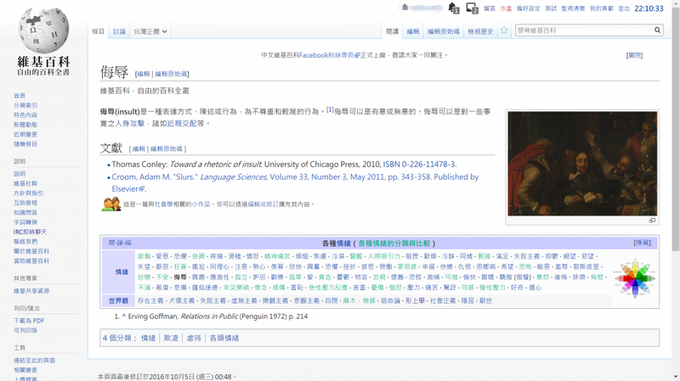680x381 pixels.
Task: Open the 編輯原始碼 tab at top
Action: 443,31
